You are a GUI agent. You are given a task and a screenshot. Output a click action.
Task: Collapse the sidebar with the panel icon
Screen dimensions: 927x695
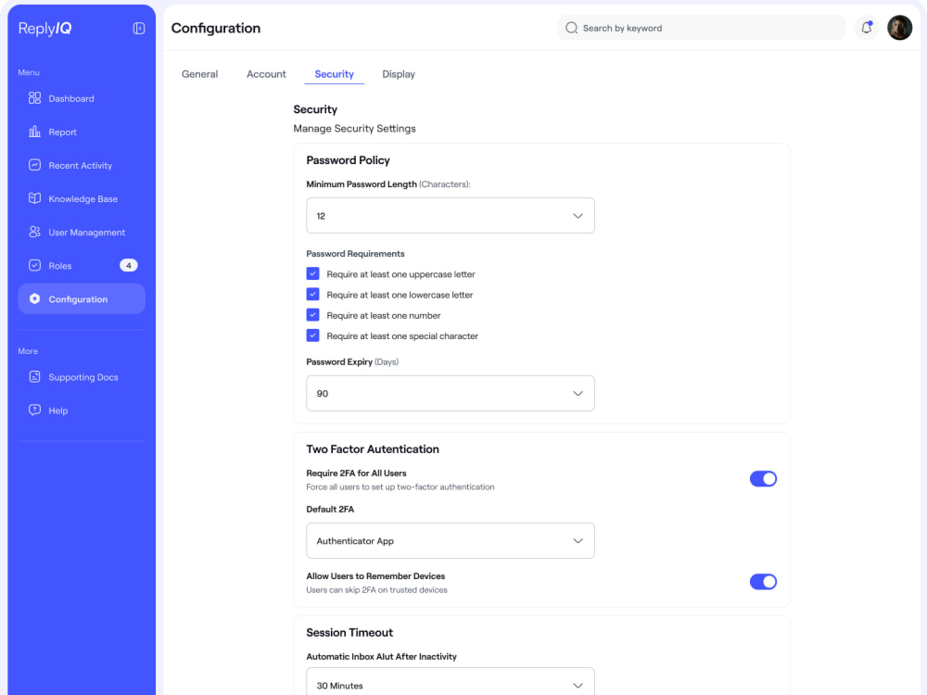click(x=139, y=29)
